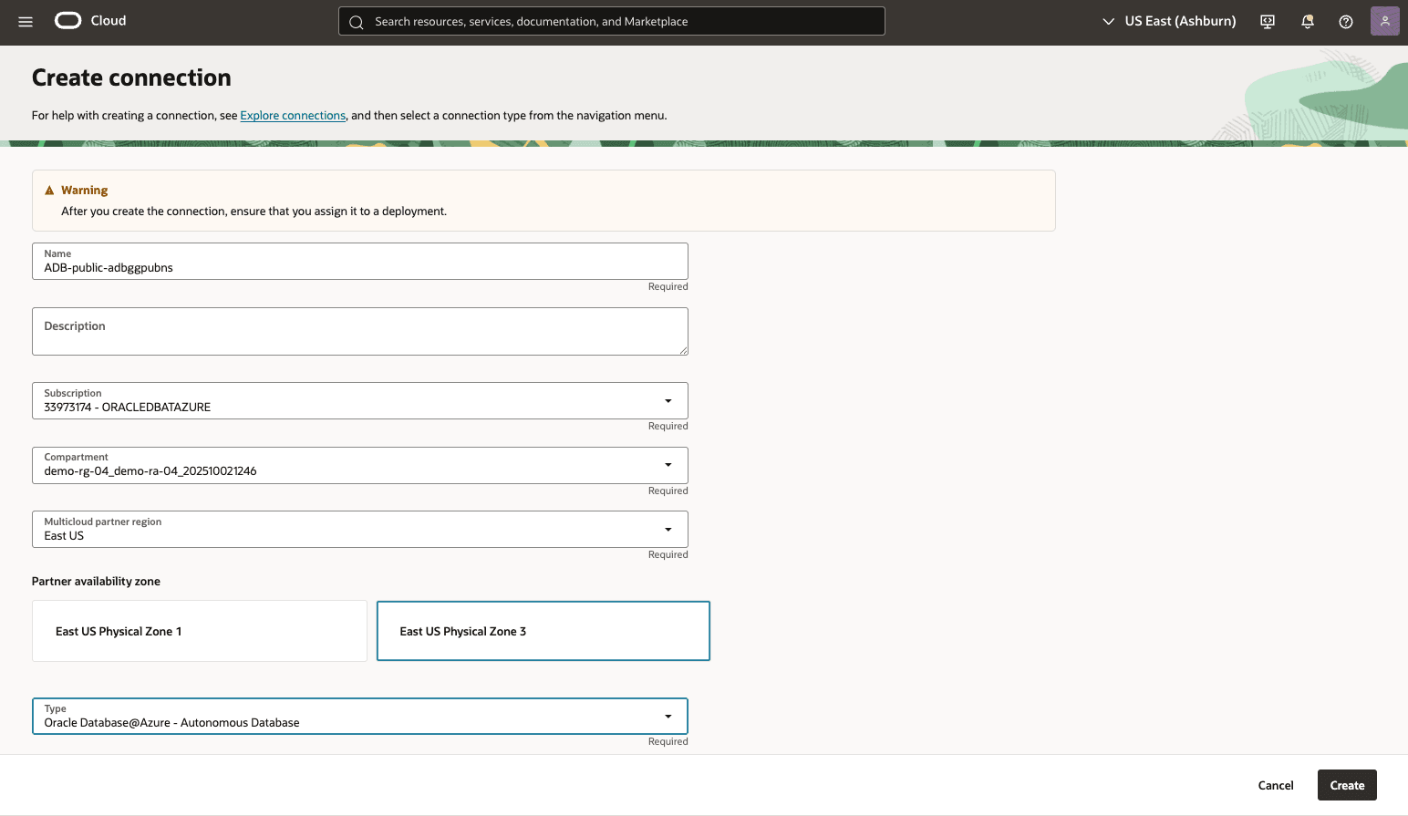Select East US Physical Zone 1
The image size is (1408, 816).
[x=199, y=631]
